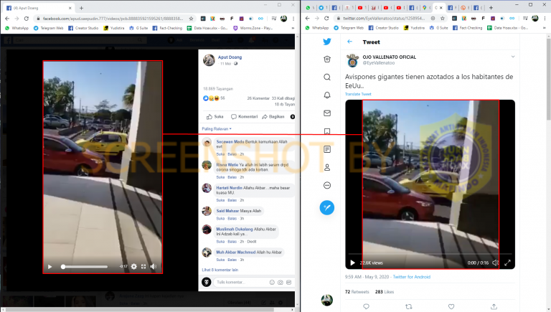This screenshot has width=551, height=312.
Task: Open Telegram Web bookmark in left window
Action: tap(49, 28)
